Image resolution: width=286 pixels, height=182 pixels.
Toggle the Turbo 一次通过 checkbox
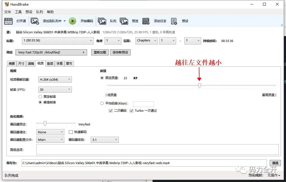coord(131,111)
